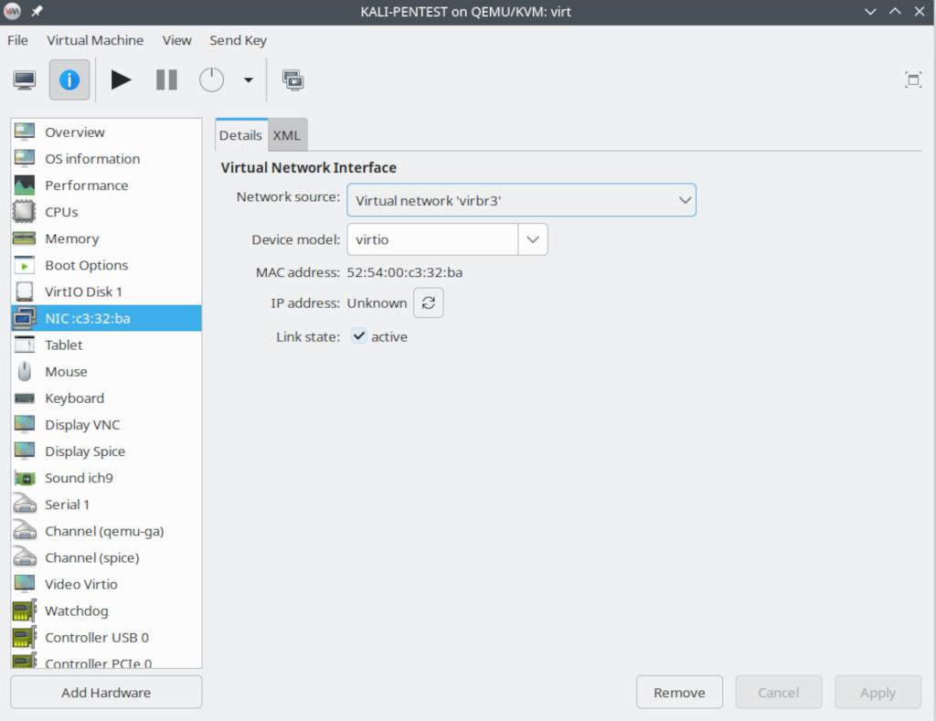Select VirtIO Disk 1 in hardware list
The image size is (936, 721).
(x=83, y=292)
